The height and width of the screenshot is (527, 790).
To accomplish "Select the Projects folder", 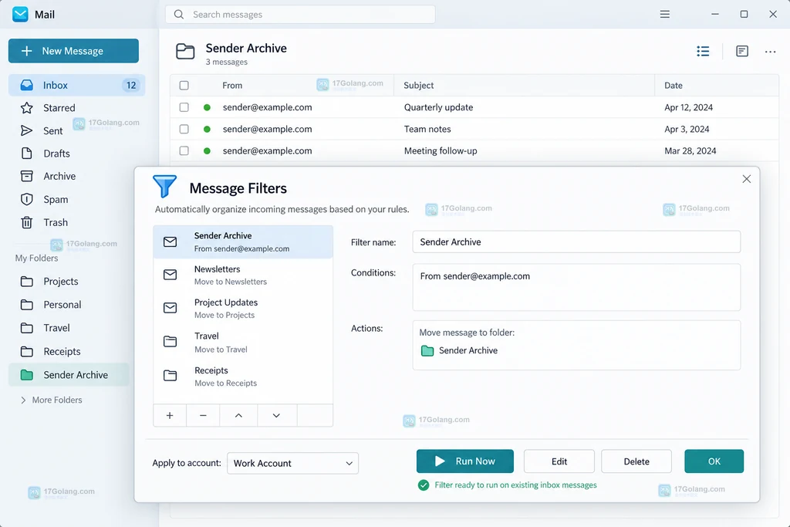I will (x=60, y=281).
